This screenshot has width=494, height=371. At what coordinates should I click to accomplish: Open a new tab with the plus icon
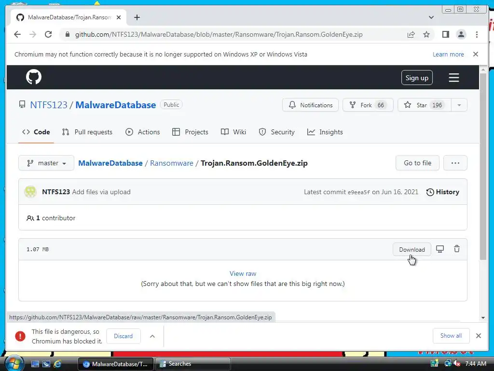point(137,17)
